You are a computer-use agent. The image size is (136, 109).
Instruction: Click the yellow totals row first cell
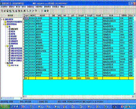tap(27, 78)
